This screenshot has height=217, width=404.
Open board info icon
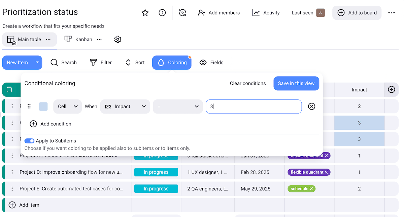tap(162, 13)
